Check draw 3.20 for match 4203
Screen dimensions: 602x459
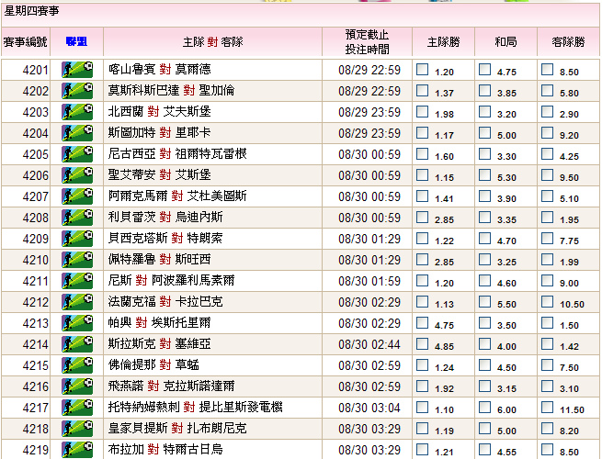coord(485,112)
